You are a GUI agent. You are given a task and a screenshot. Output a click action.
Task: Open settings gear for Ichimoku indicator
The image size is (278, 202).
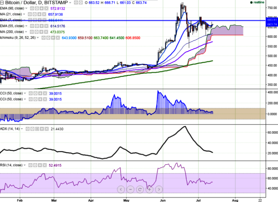pyautogui.click(x=48, y=38)
